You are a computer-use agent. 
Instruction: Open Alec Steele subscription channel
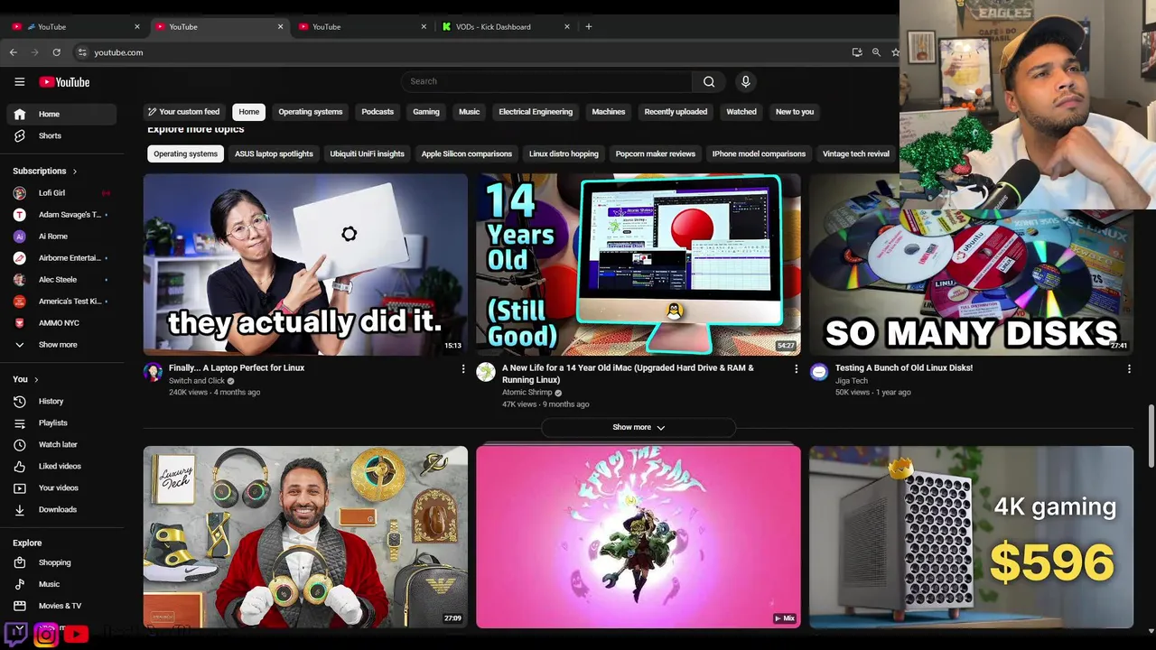pos(61,279)
